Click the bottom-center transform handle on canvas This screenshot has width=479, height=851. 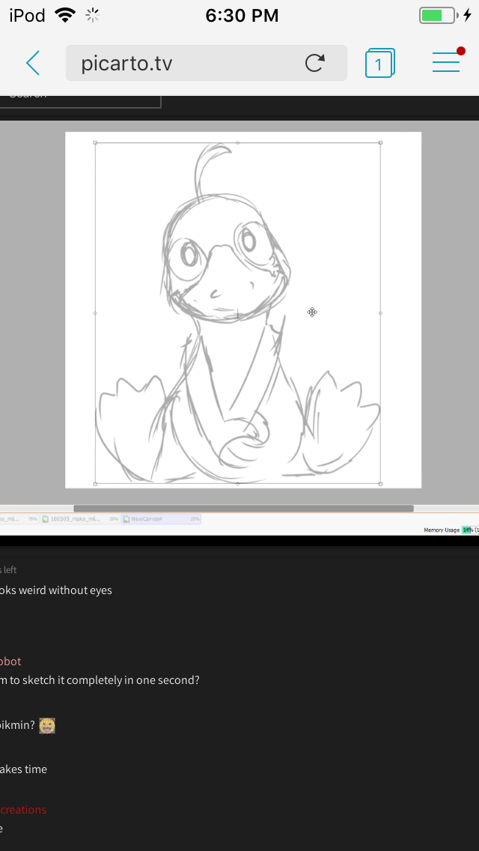[x=237, y=484]
